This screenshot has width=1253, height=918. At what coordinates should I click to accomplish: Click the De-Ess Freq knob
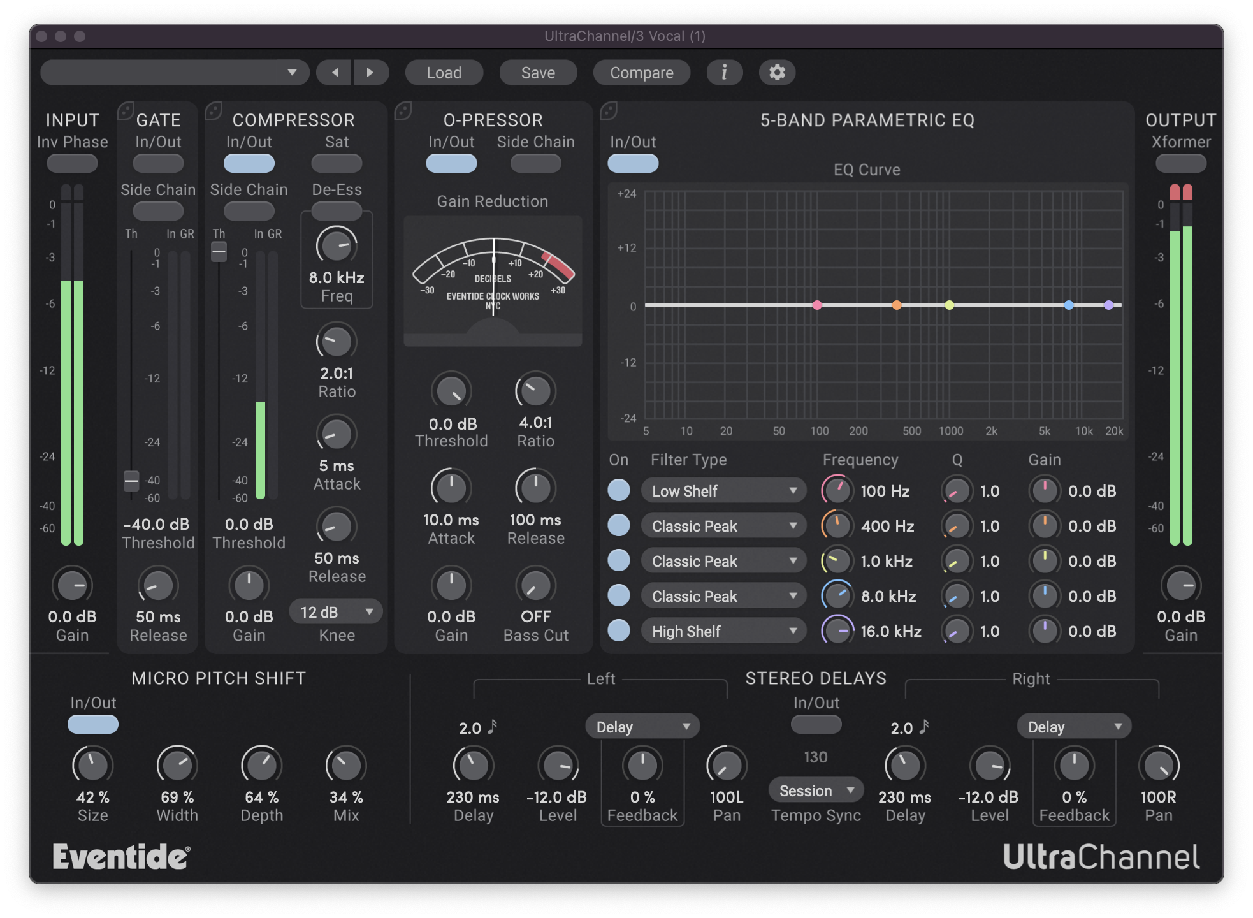(x=337, y=245)
